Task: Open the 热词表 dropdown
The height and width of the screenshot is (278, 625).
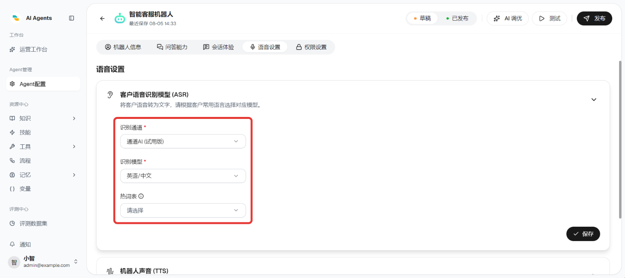Action: (x=183, y=210)
